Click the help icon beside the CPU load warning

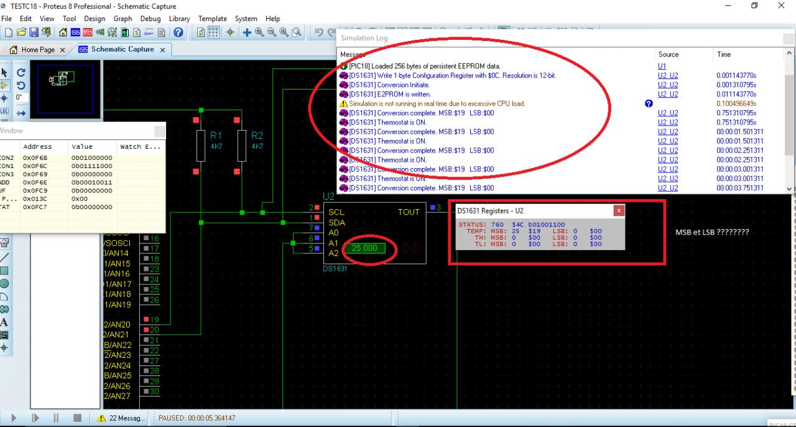(649, 103)
